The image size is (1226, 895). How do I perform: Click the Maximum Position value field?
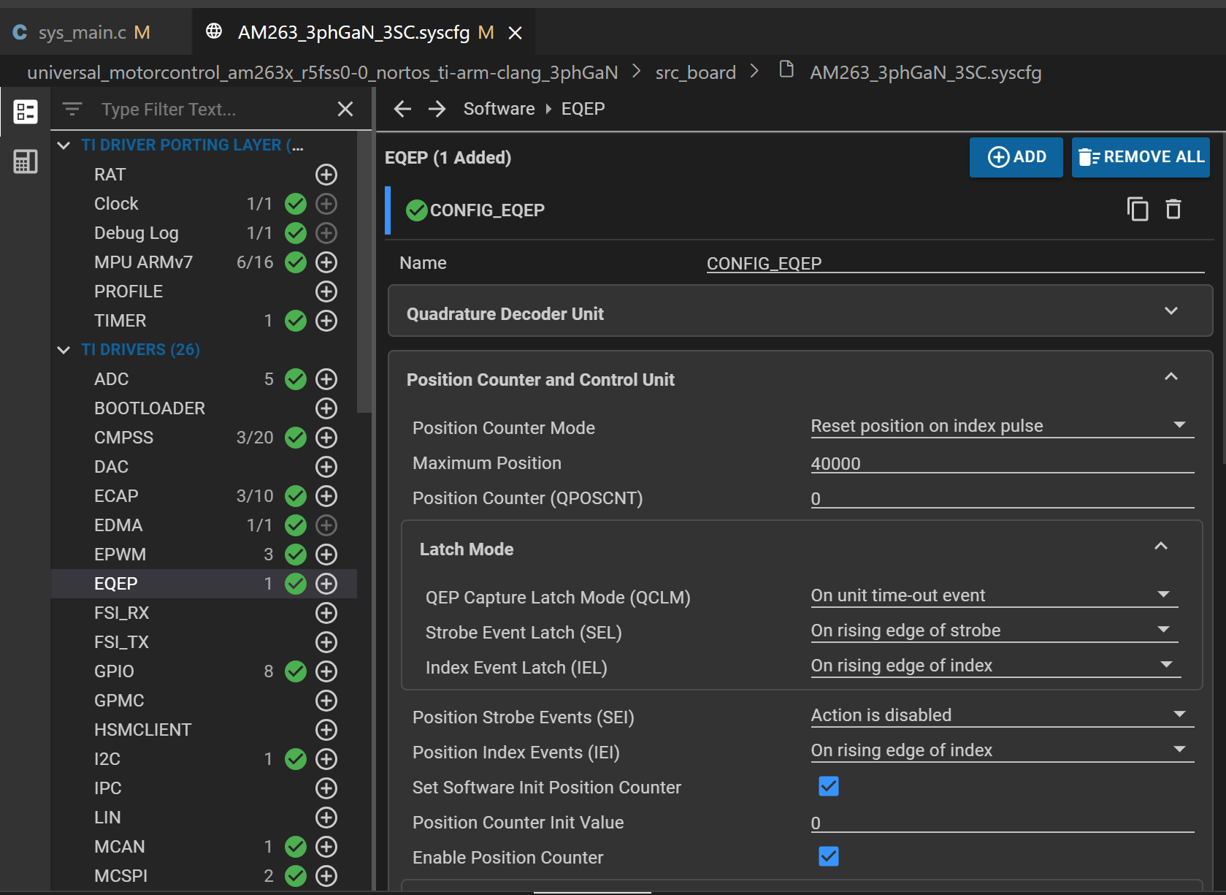[1002, 464]
